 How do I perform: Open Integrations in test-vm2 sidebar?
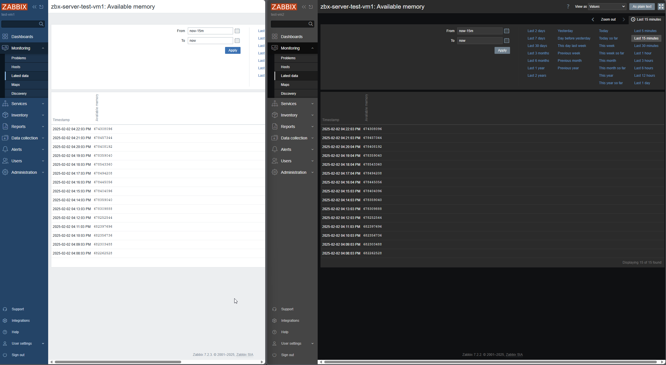290,321
